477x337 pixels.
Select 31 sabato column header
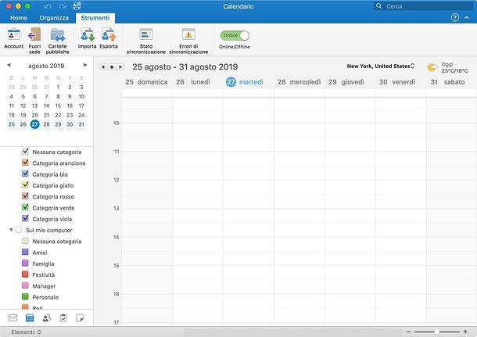(447, 82)
